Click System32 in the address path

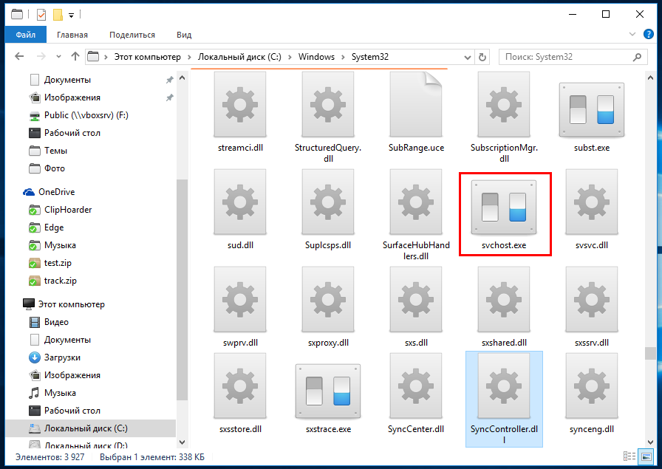pos(370,57)
